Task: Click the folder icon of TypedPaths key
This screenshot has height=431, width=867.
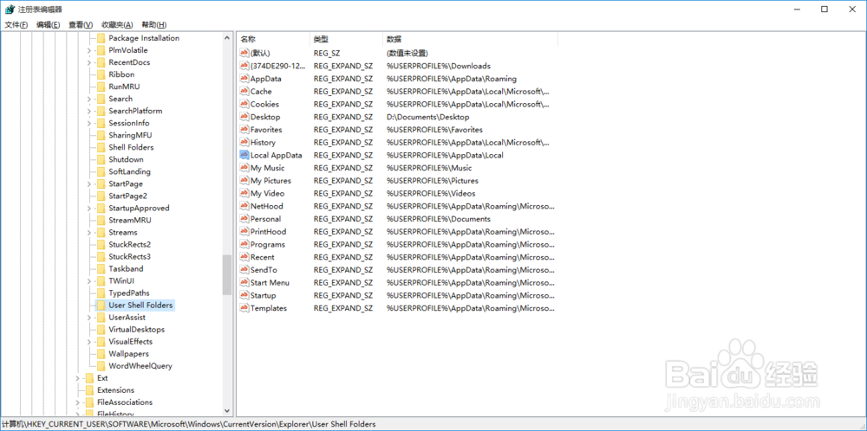Action: tap(101, 293)
